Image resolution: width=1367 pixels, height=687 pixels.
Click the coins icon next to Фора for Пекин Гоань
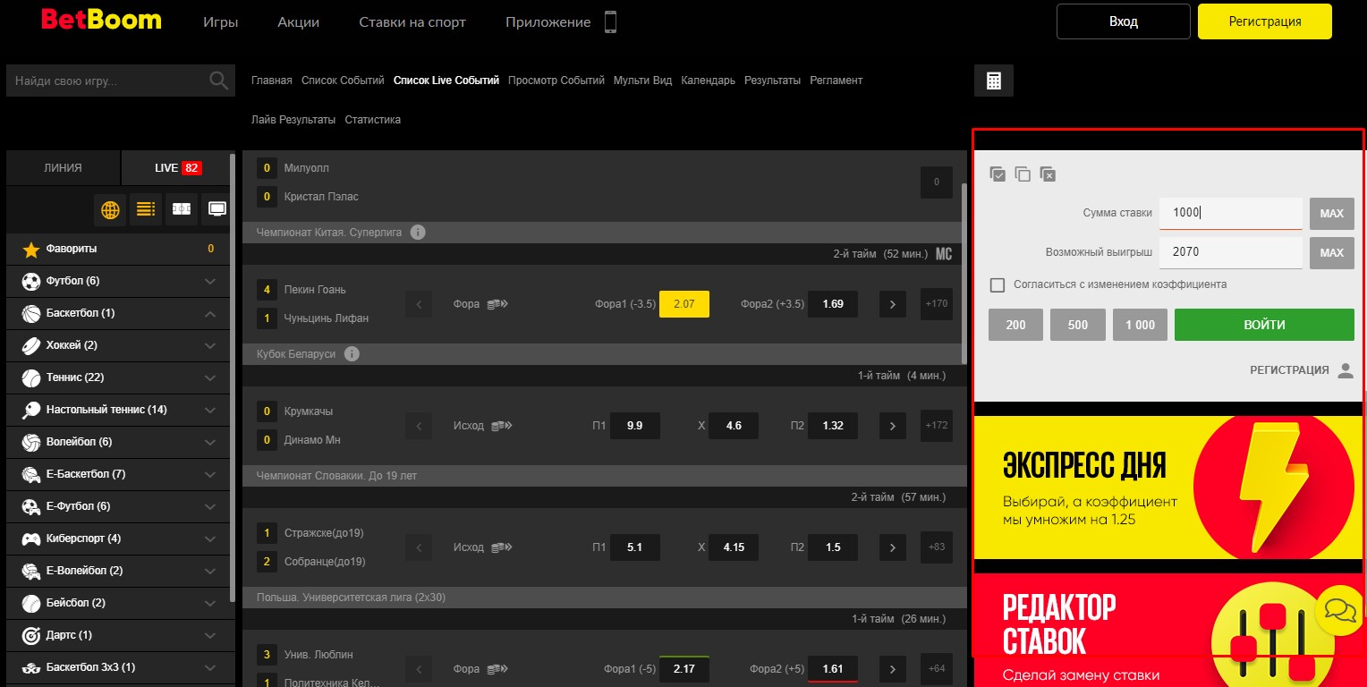click(x=497, y=304)
